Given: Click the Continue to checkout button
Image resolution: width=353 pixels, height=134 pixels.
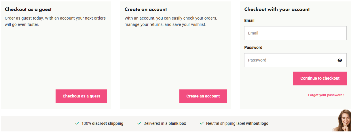Looking at the screenshot, I should tap(320, 79).
